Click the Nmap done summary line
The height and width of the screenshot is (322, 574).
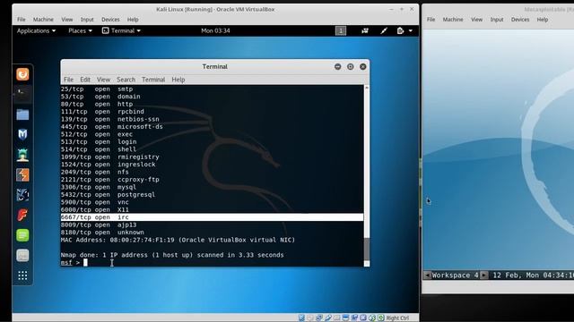(x=172, y=255)
